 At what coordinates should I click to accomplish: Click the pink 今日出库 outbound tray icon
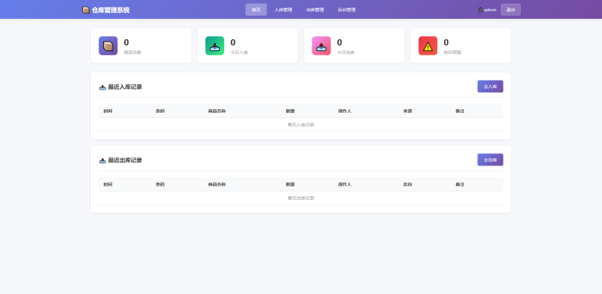pyautogui.click(x=321, y=46)
